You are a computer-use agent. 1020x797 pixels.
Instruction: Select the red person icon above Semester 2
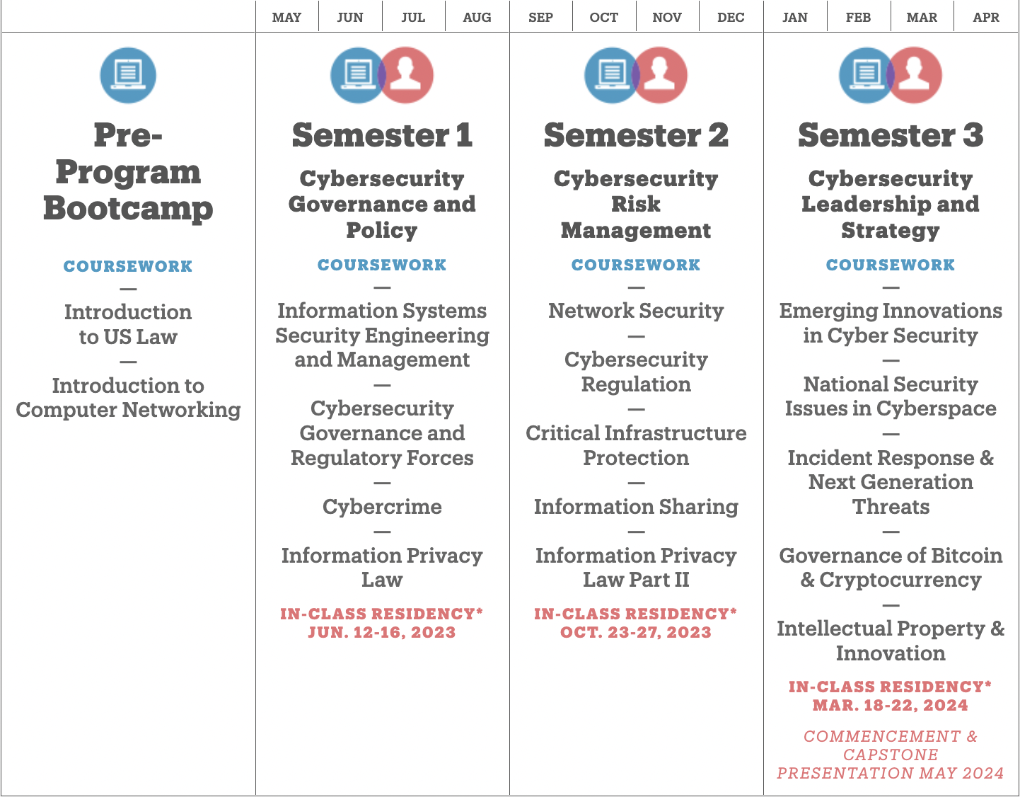pyautogui.click(x=662, y=75)
